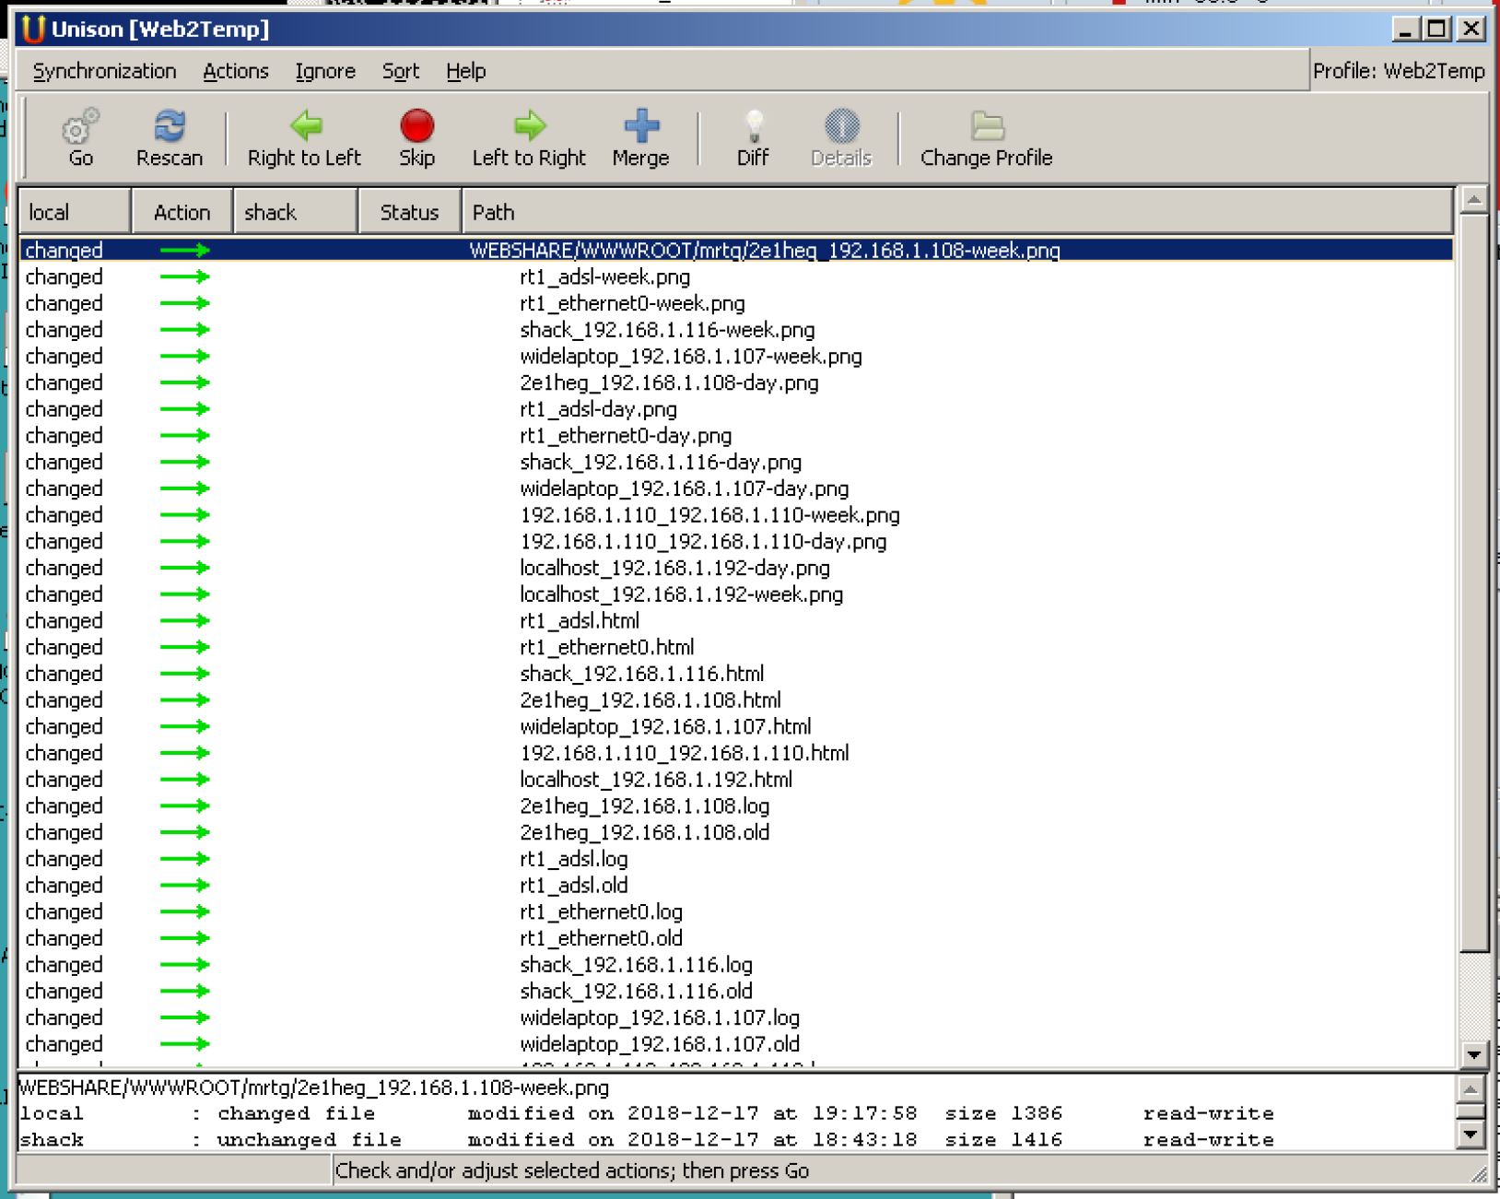The width and height of the screenshot is (1500, 1199).
Task: Open the Synchronization menu
Action: pos(104,71)
